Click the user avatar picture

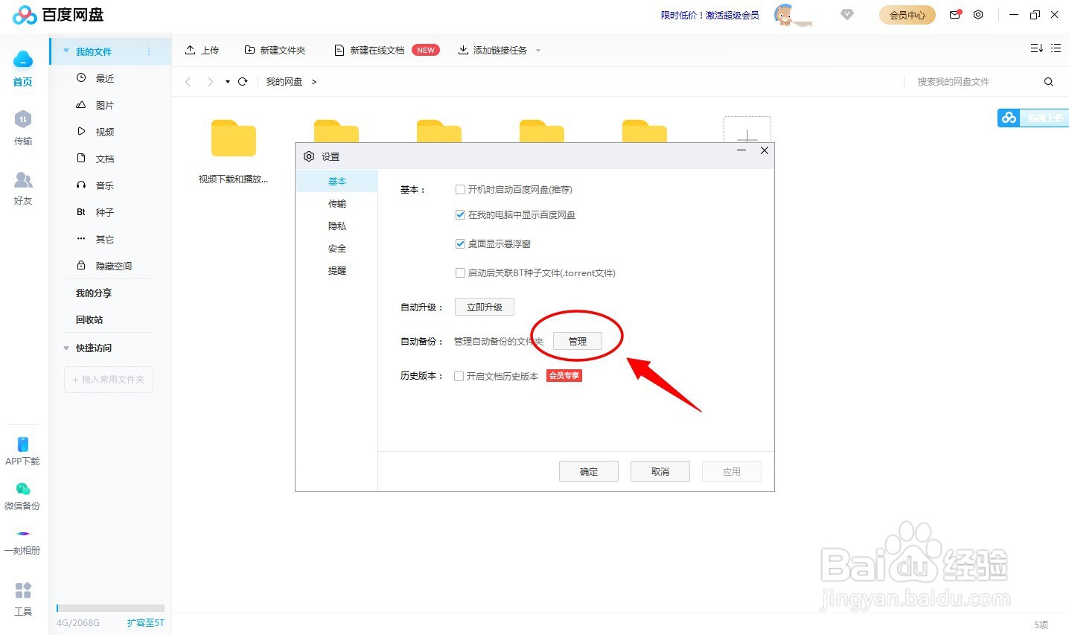(783, 14)
